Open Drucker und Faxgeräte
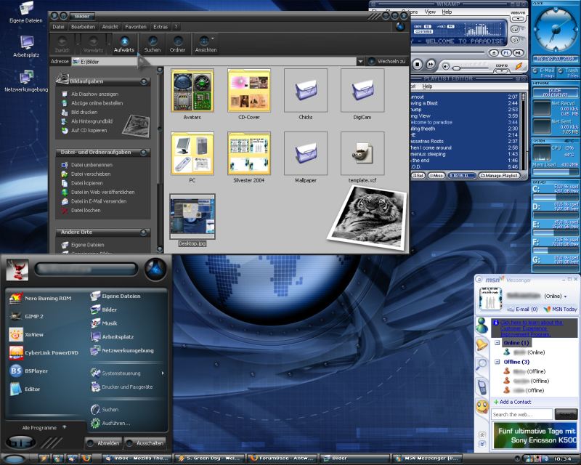The width and height of the screenshot is (581, 465). (x=121, y=387)
